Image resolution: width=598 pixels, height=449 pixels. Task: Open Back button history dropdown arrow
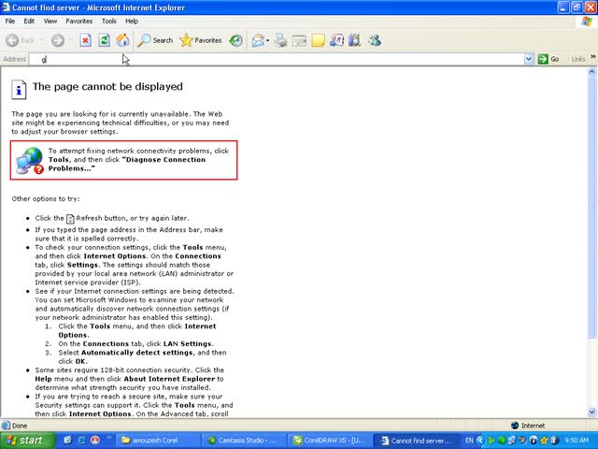(x=41, y=40)
